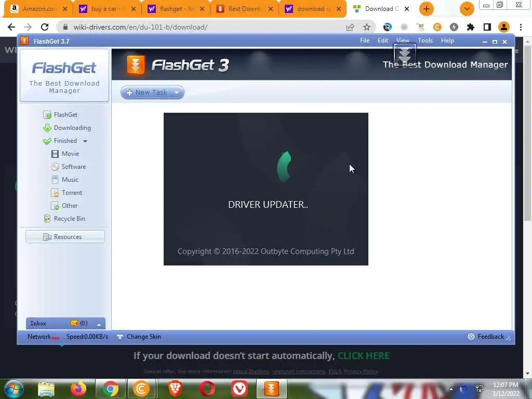Select the Downloading list icon
Screen dimensions: 532x399
(47, 128)
